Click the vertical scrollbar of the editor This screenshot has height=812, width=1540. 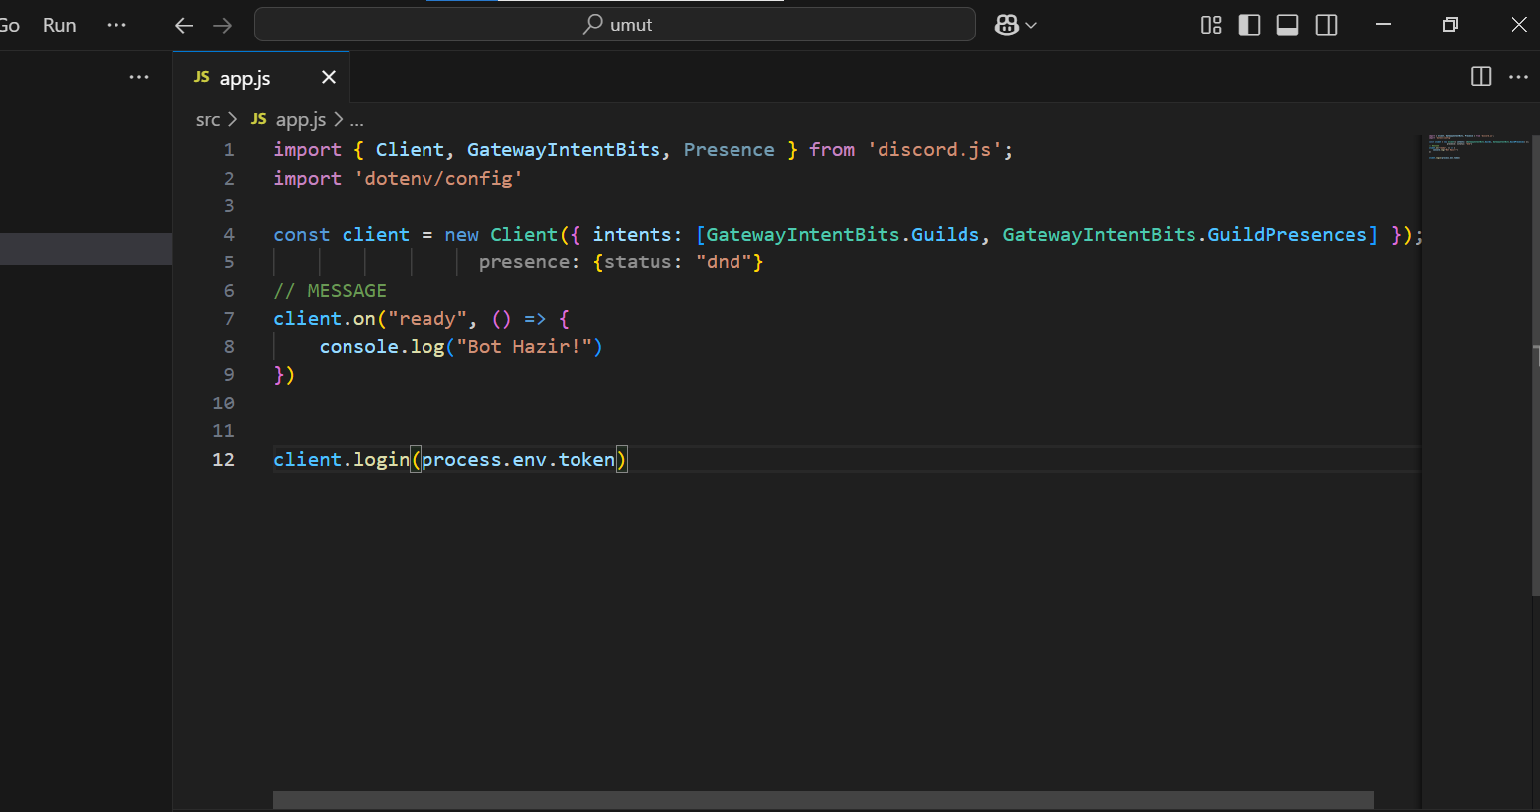(x=1535, y=365)
